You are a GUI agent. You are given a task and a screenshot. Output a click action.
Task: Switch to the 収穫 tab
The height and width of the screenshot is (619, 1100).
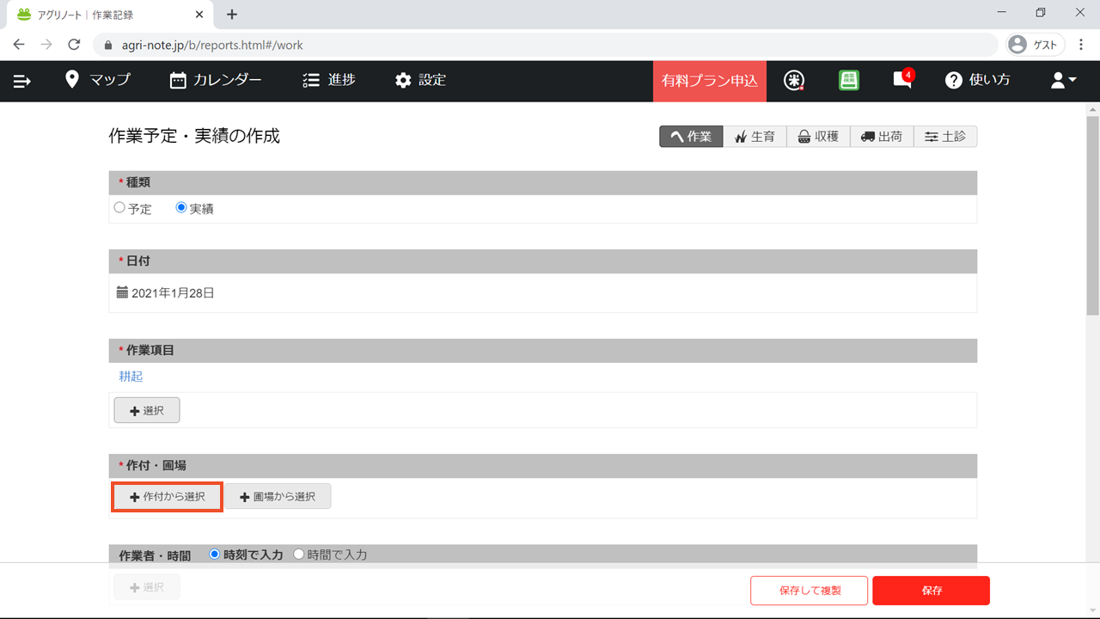[x=818, y=137]
